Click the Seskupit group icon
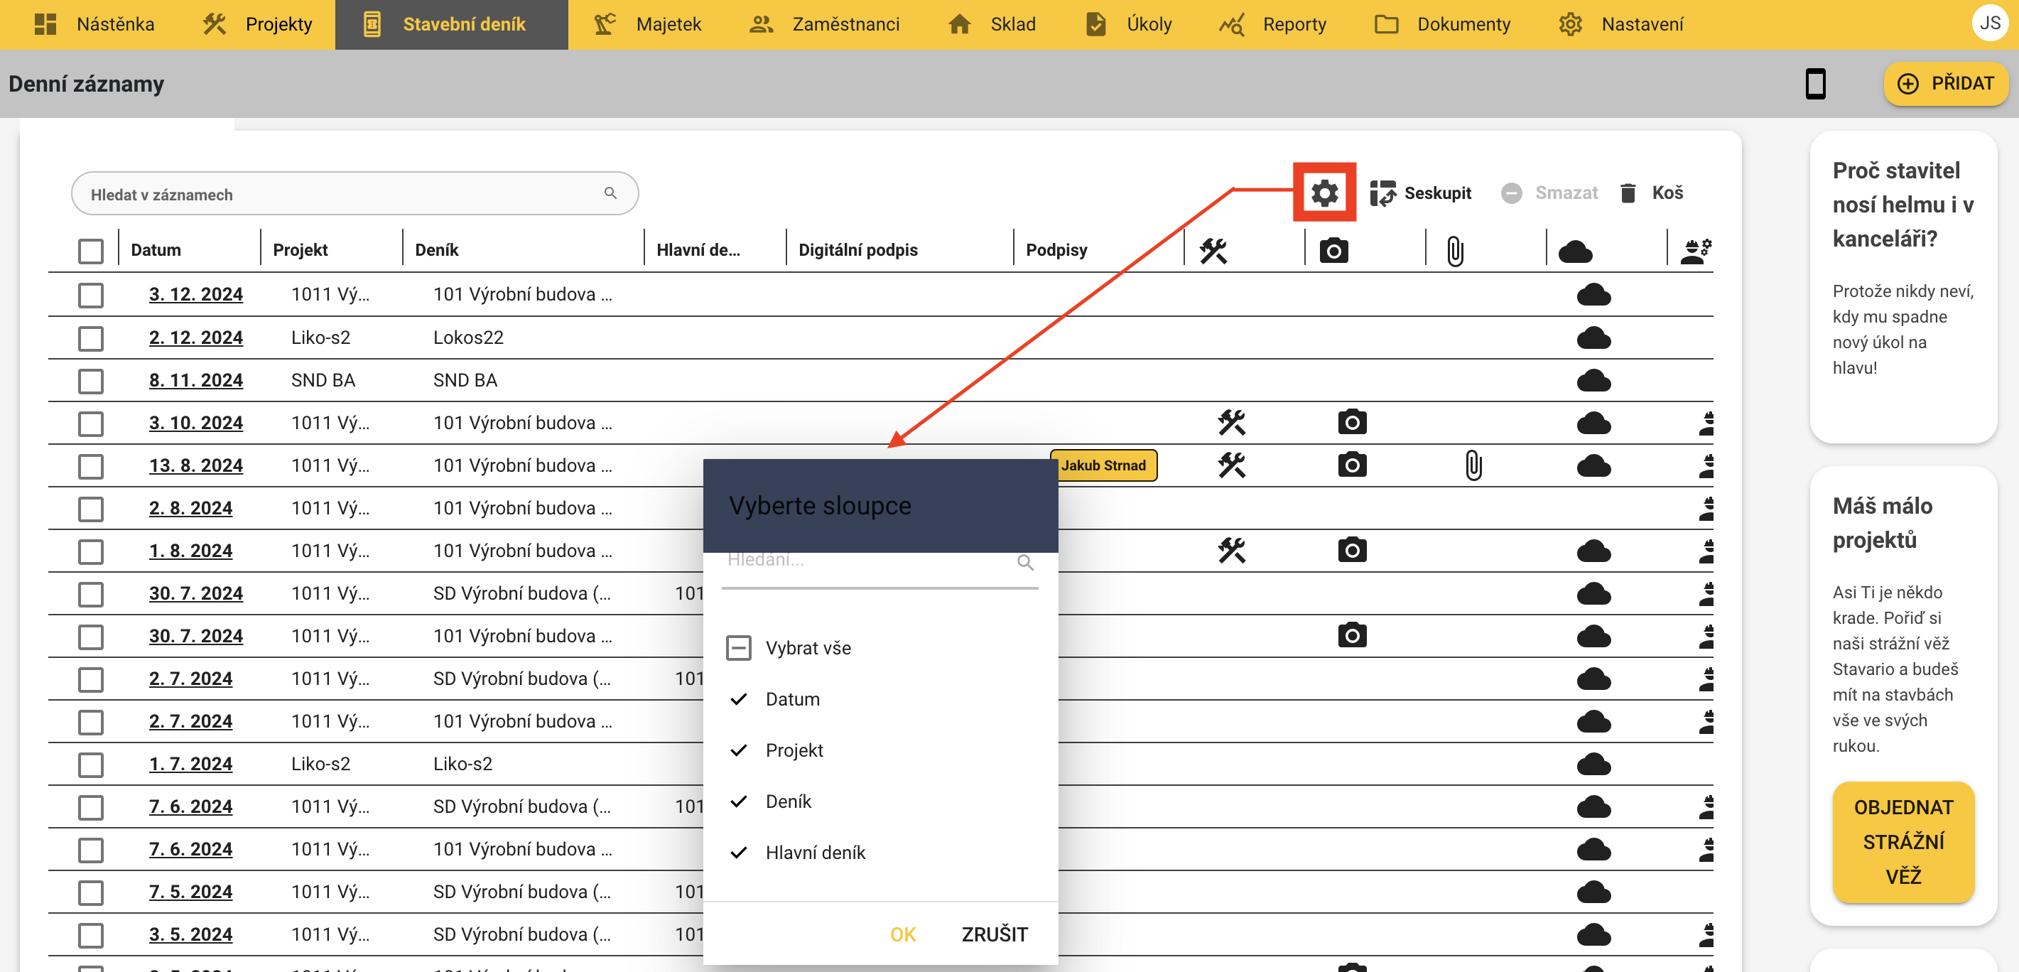 [1382, 193]
